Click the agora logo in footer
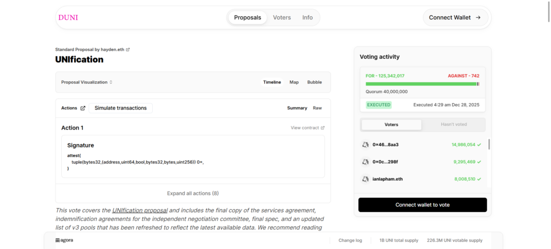 64,240
